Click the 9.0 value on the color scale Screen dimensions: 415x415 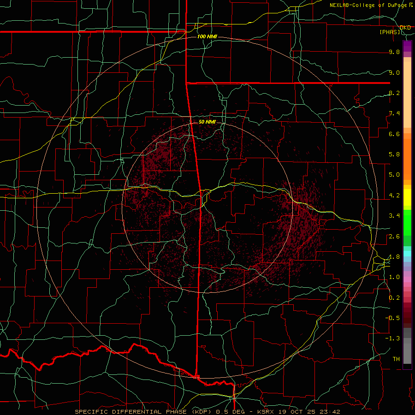[x=394, y=72]
